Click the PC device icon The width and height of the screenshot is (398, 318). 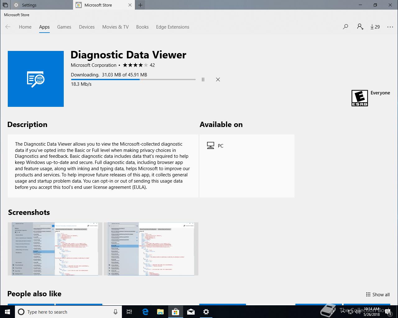[x=211, y=146]
